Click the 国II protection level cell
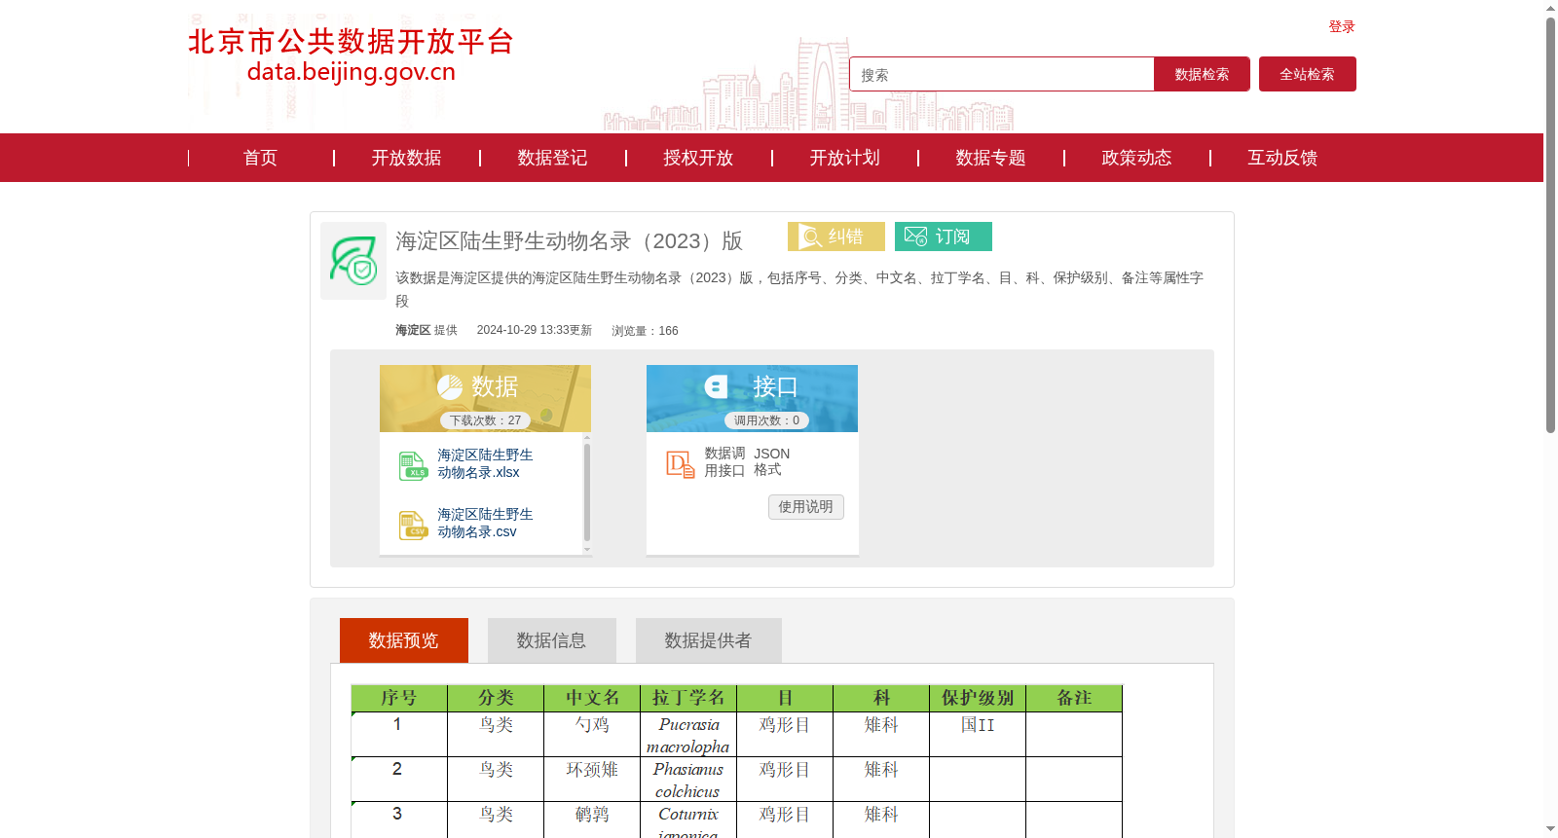The height and width of the screenshot is (838, 1558). coord(978,734)
